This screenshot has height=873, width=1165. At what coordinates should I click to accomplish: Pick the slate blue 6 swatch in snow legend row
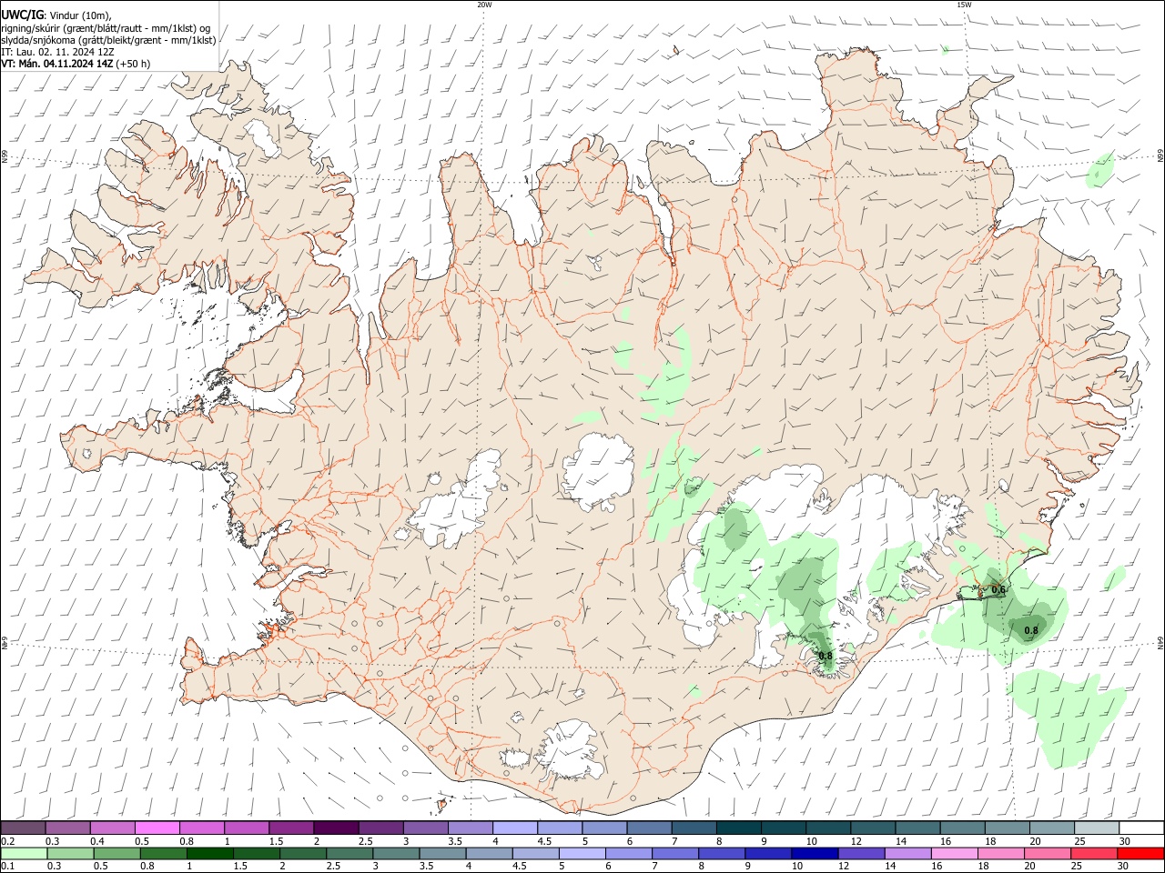(x=649, y=828)
